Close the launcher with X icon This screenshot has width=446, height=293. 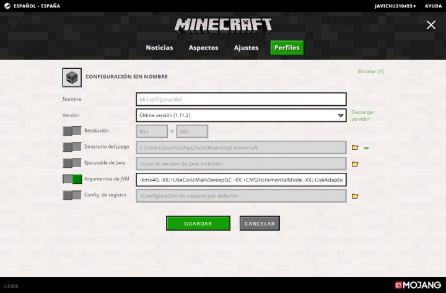pyautogui.click(x=431, y=25)
